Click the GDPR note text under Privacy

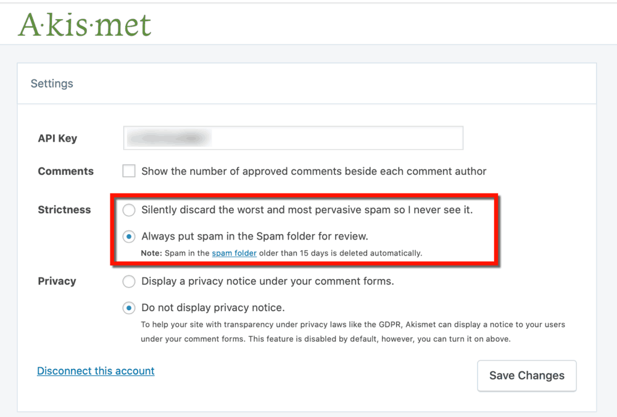[x=352, y=331]
